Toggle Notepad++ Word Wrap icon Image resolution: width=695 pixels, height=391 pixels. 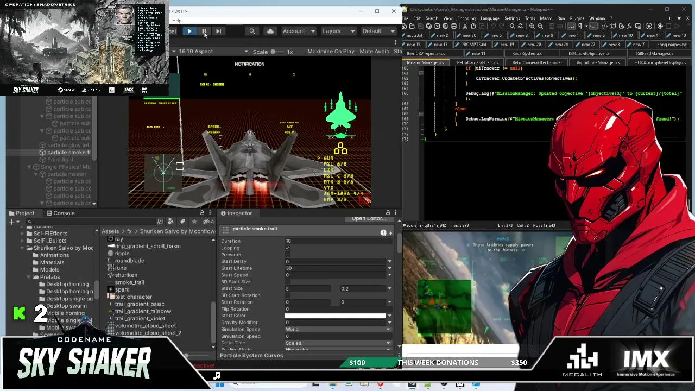pos(571,27)
